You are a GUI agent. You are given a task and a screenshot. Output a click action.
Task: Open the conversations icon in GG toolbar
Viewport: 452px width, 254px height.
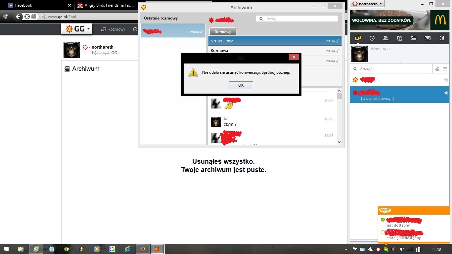tap(358, 38)
